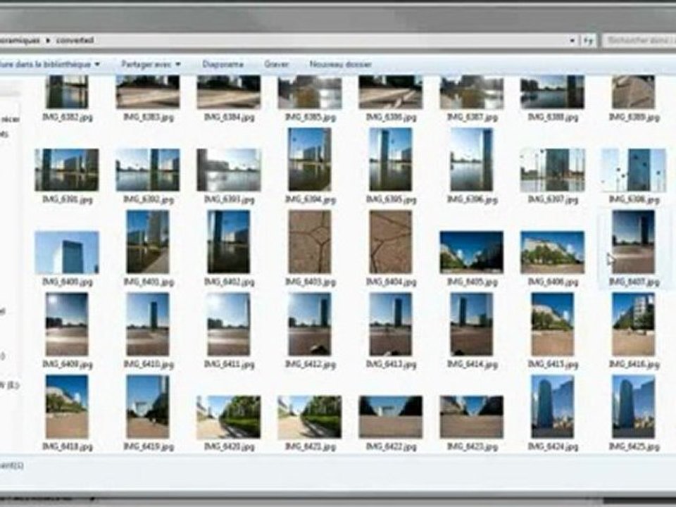The image size is (676, 507).
Task: Select the IMG_6400.jpg building thumbnail
Action: [67, 252]
